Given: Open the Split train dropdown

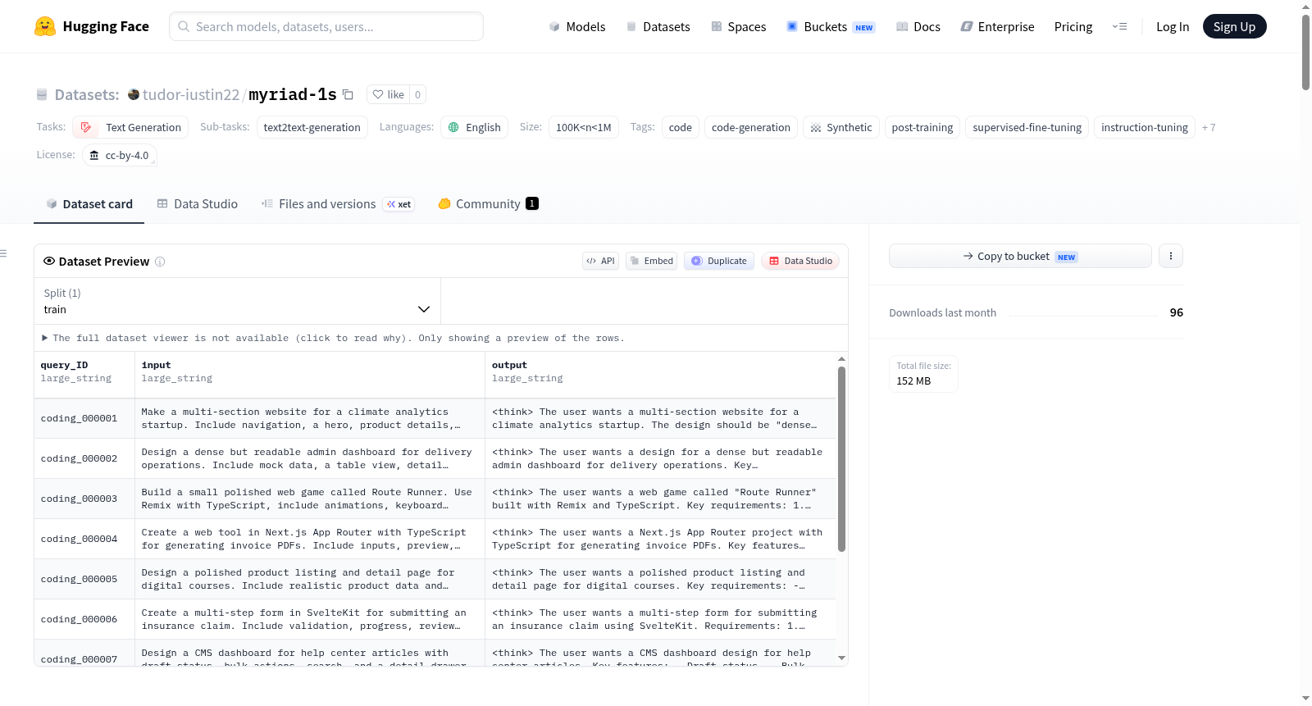Looking at the screenshot, I should coord(237,301).
